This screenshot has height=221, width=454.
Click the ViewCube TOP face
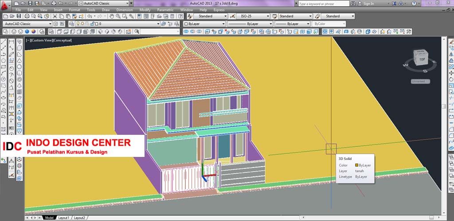click(422, 59)
